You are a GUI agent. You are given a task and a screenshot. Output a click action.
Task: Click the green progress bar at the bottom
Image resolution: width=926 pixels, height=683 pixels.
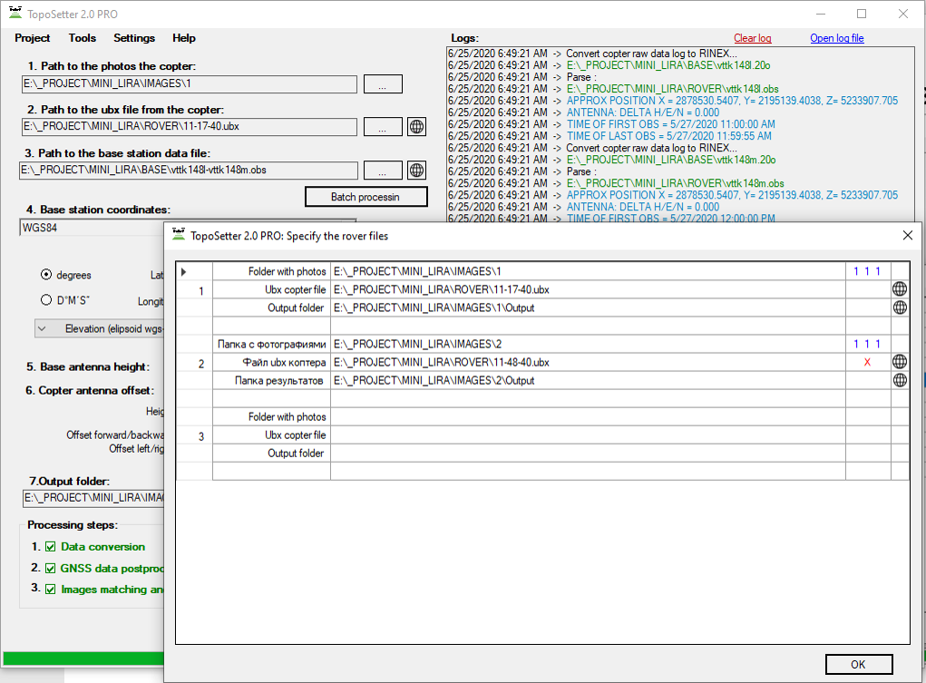click(82, 659)
